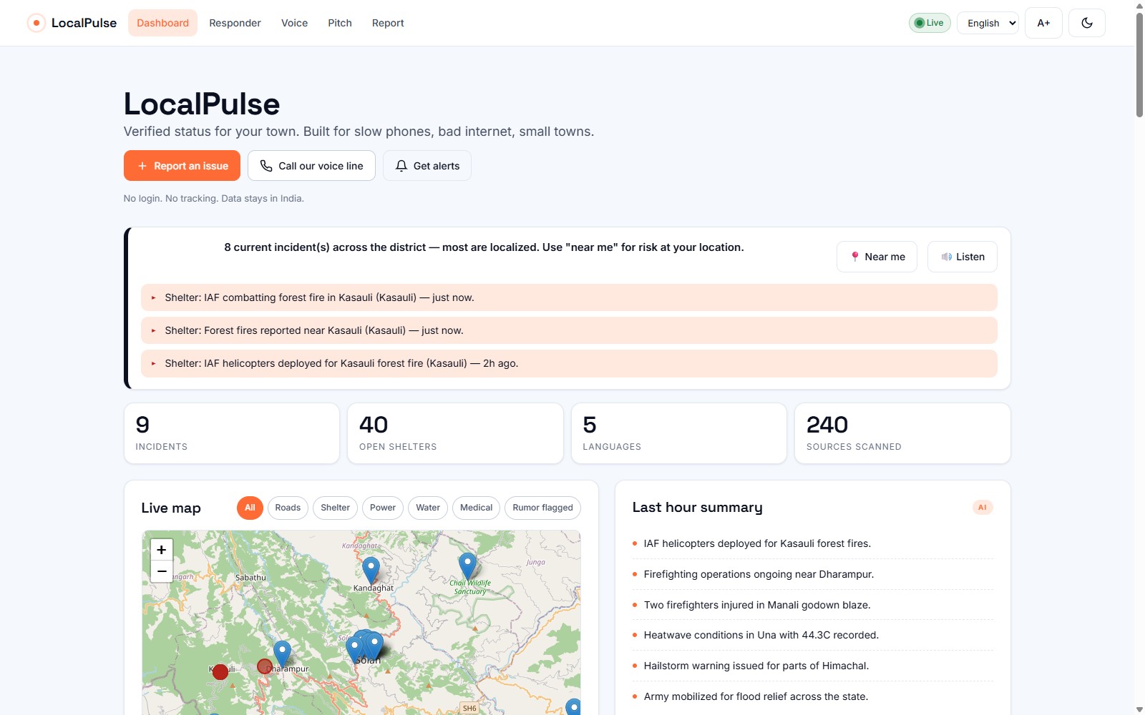Filter map by Power
This screenshot has height=715, width=1145.
[x=383, y=508]
